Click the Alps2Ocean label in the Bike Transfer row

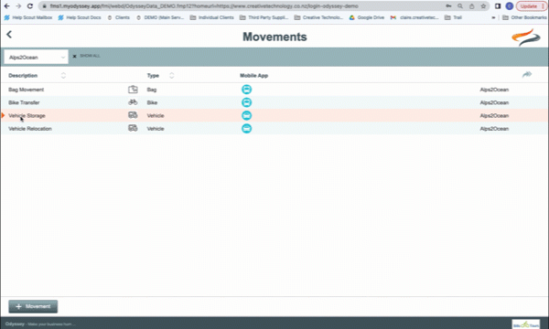(494, 102)
